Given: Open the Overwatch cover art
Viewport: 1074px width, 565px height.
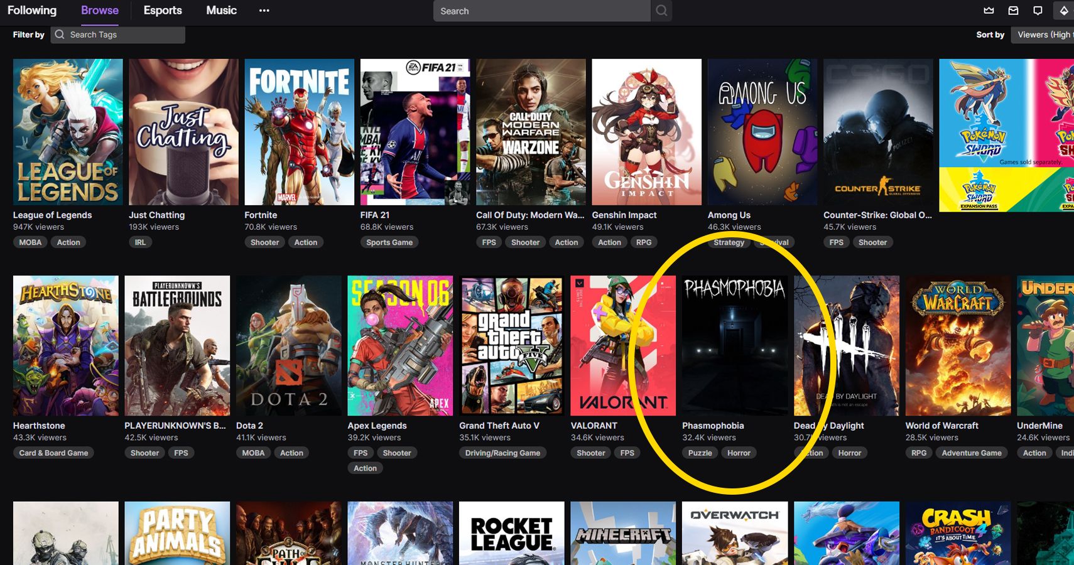Looking at the screenshot, I should (x=735, y=533).
